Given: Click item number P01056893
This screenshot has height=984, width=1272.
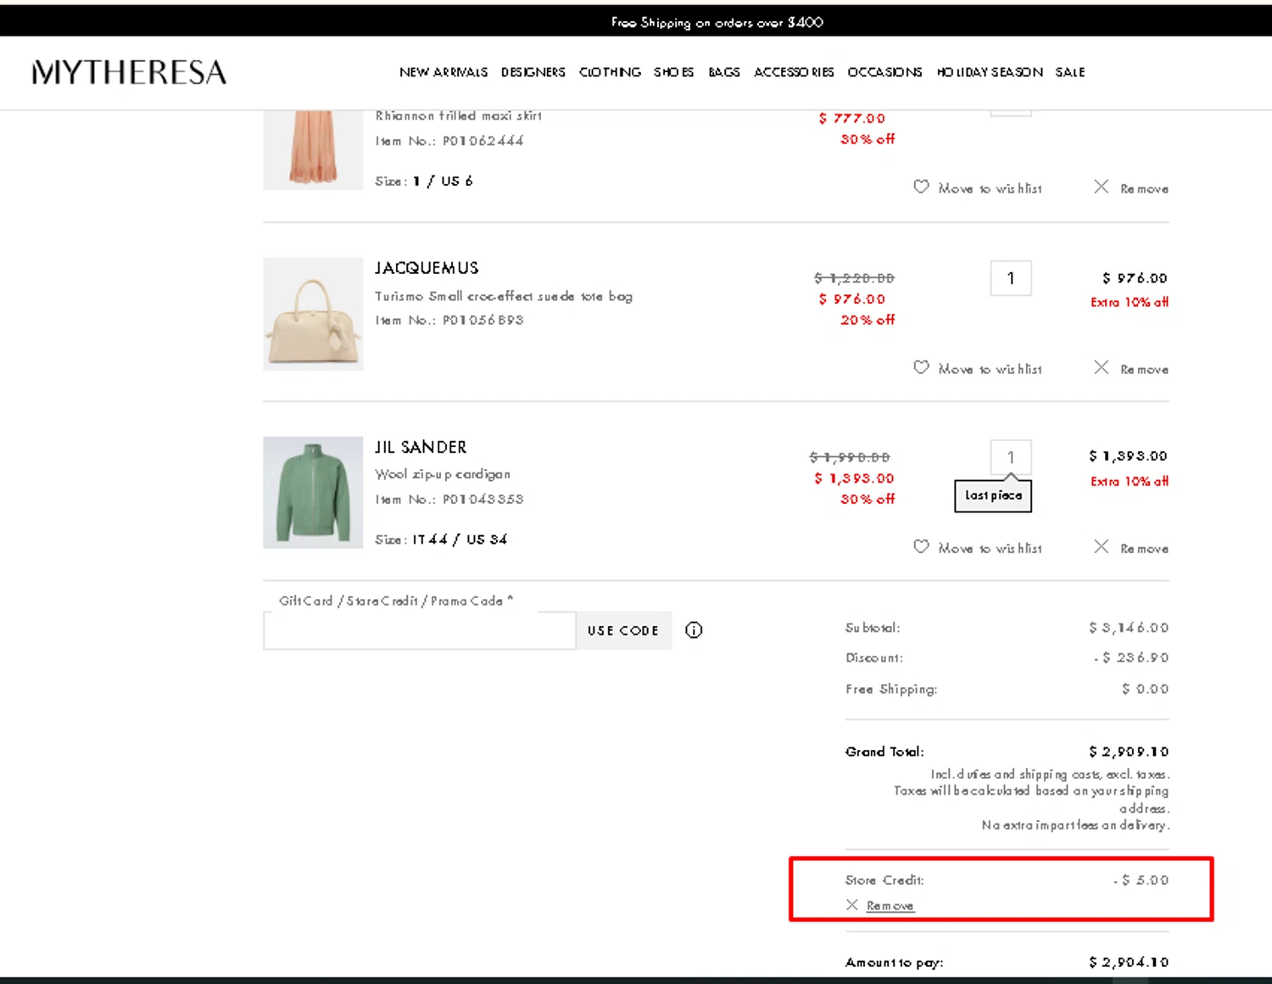Looking at the screenshot, I should (x=483, y=320).
